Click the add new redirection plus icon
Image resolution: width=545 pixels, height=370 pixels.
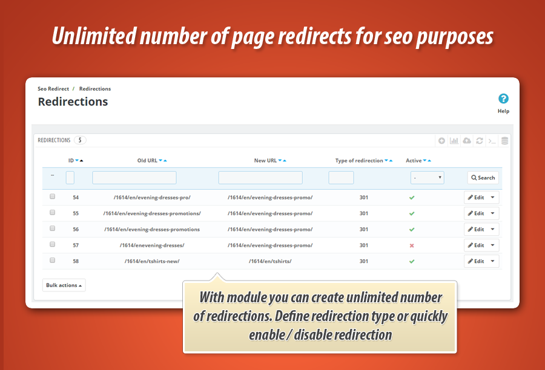tap(442, 141)
